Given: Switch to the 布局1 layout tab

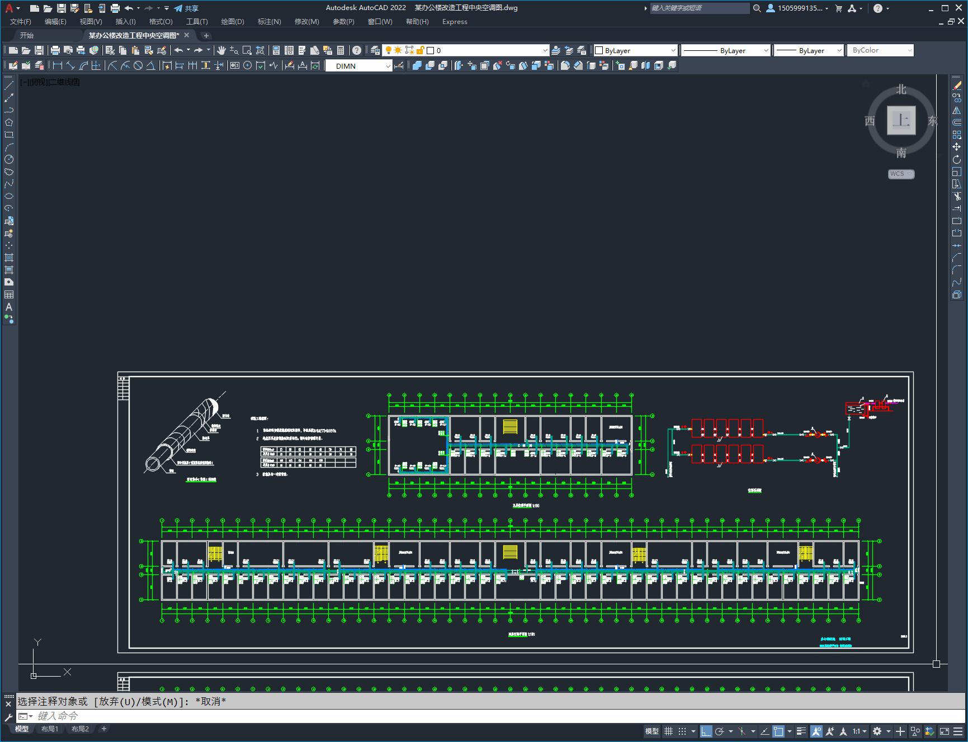Looking at the screenshot, I should [49, 729].
